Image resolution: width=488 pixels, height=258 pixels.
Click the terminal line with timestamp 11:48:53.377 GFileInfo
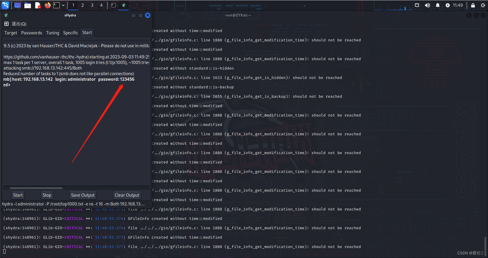coord(113,237)
